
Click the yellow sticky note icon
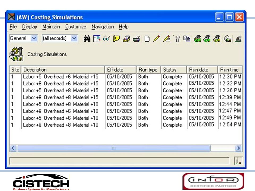(116, 39)
